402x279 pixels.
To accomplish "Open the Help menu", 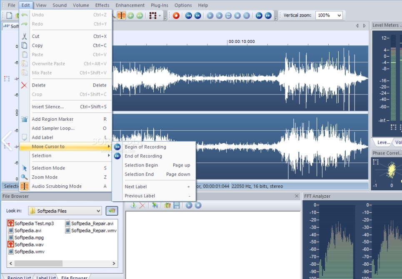I will 203,5.
